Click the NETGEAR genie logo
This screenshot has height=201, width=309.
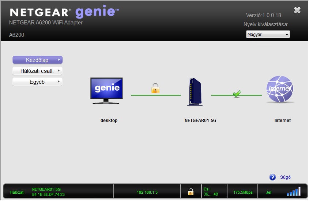[64, 12]
